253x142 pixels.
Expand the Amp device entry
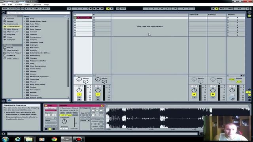point(25,19)
